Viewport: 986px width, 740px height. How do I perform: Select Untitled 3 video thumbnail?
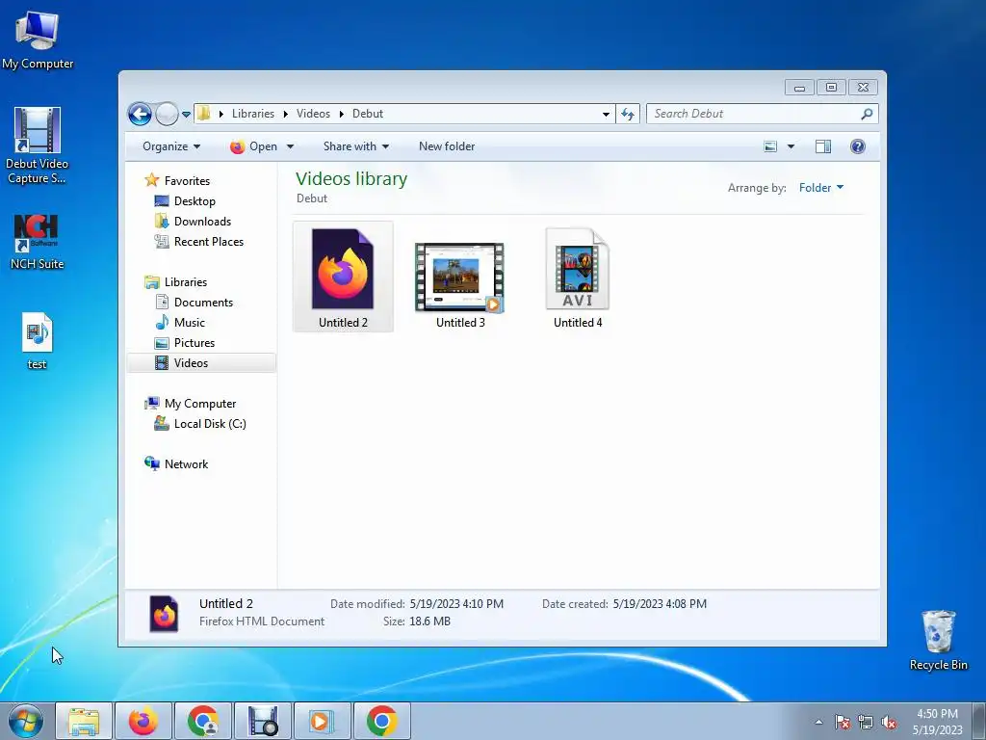[459, 284]
